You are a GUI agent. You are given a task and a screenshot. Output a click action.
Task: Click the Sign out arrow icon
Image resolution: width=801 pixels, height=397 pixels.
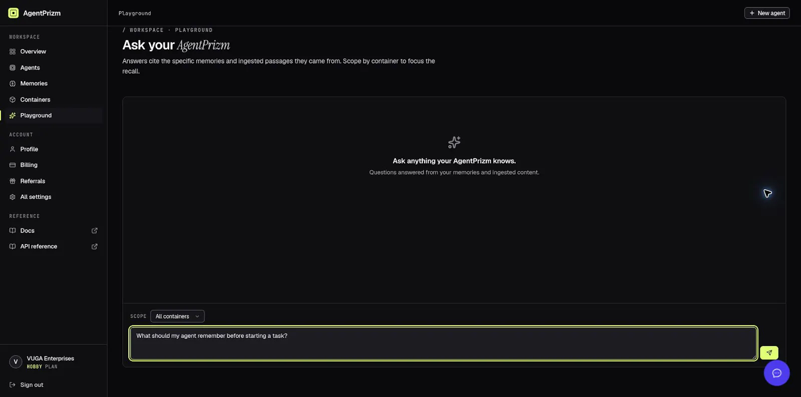point(13,385)
